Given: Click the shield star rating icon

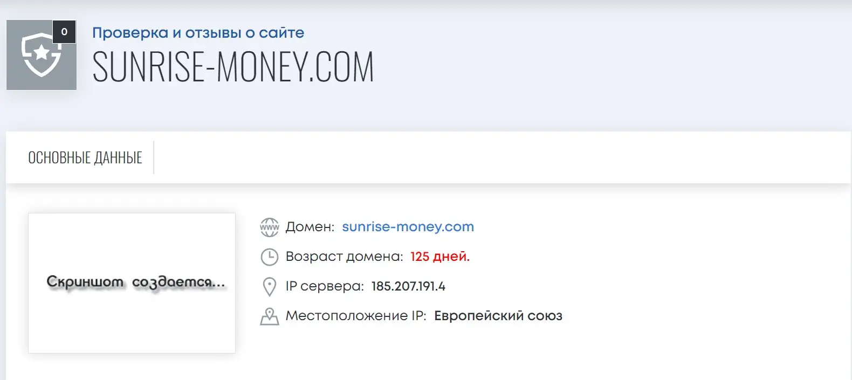Looking at the screenshot, I should pos(41,54).
